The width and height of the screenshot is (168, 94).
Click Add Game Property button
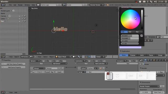coord(13,67)
